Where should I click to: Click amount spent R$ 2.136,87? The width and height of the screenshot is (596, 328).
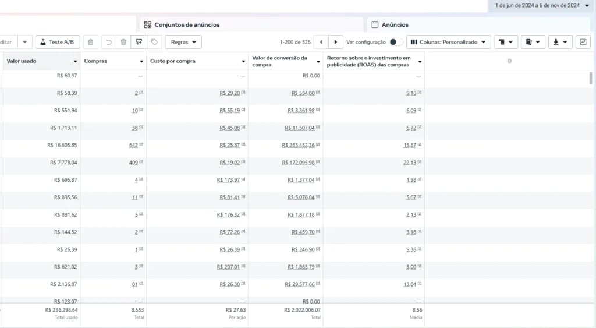63,284
